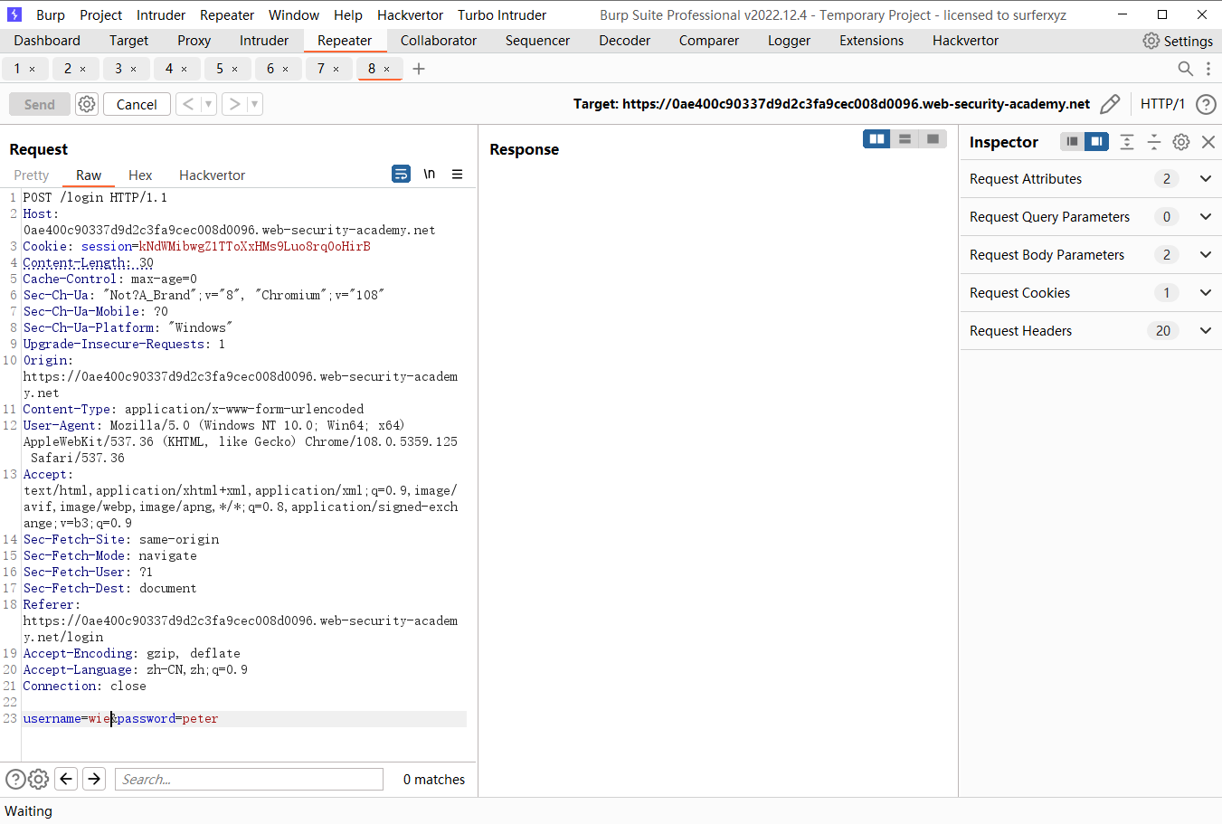The image size is (1222, 824).
Task: Open the Project menu
Action: pos(100,15)
